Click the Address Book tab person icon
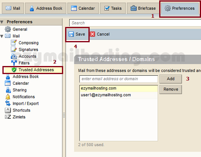This screenshot has width=201, height=157. (x=32, y=8)
